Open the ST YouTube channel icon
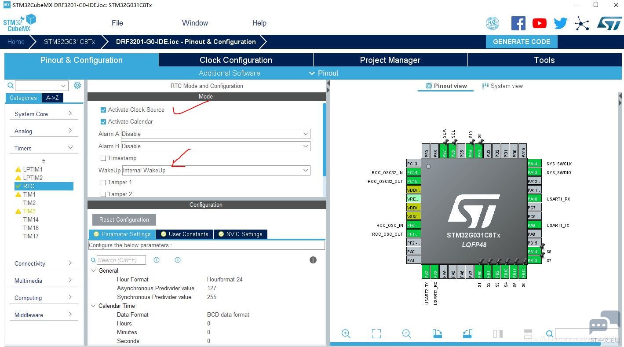The height and width of the screenshot is (347, 624). (539, 23)
